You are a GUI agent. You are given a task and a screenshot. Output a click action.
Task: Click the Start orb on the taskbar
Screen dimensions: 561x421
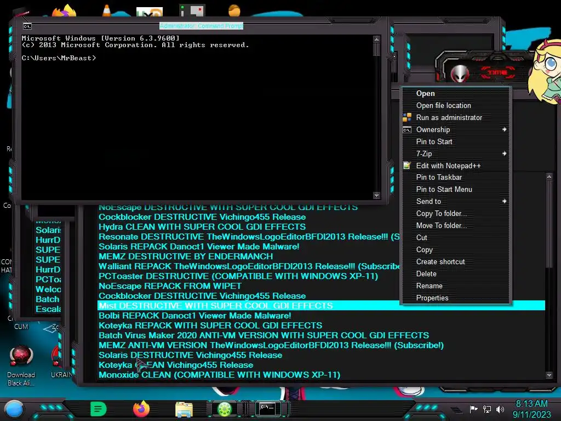click(x=14, y=409)
